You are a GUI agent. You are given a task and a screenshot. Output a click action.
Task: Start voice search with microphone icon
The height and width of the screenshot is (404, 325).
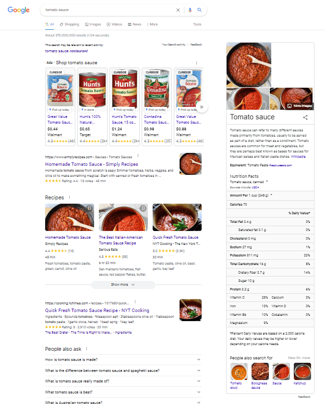[x=190, y=10]
